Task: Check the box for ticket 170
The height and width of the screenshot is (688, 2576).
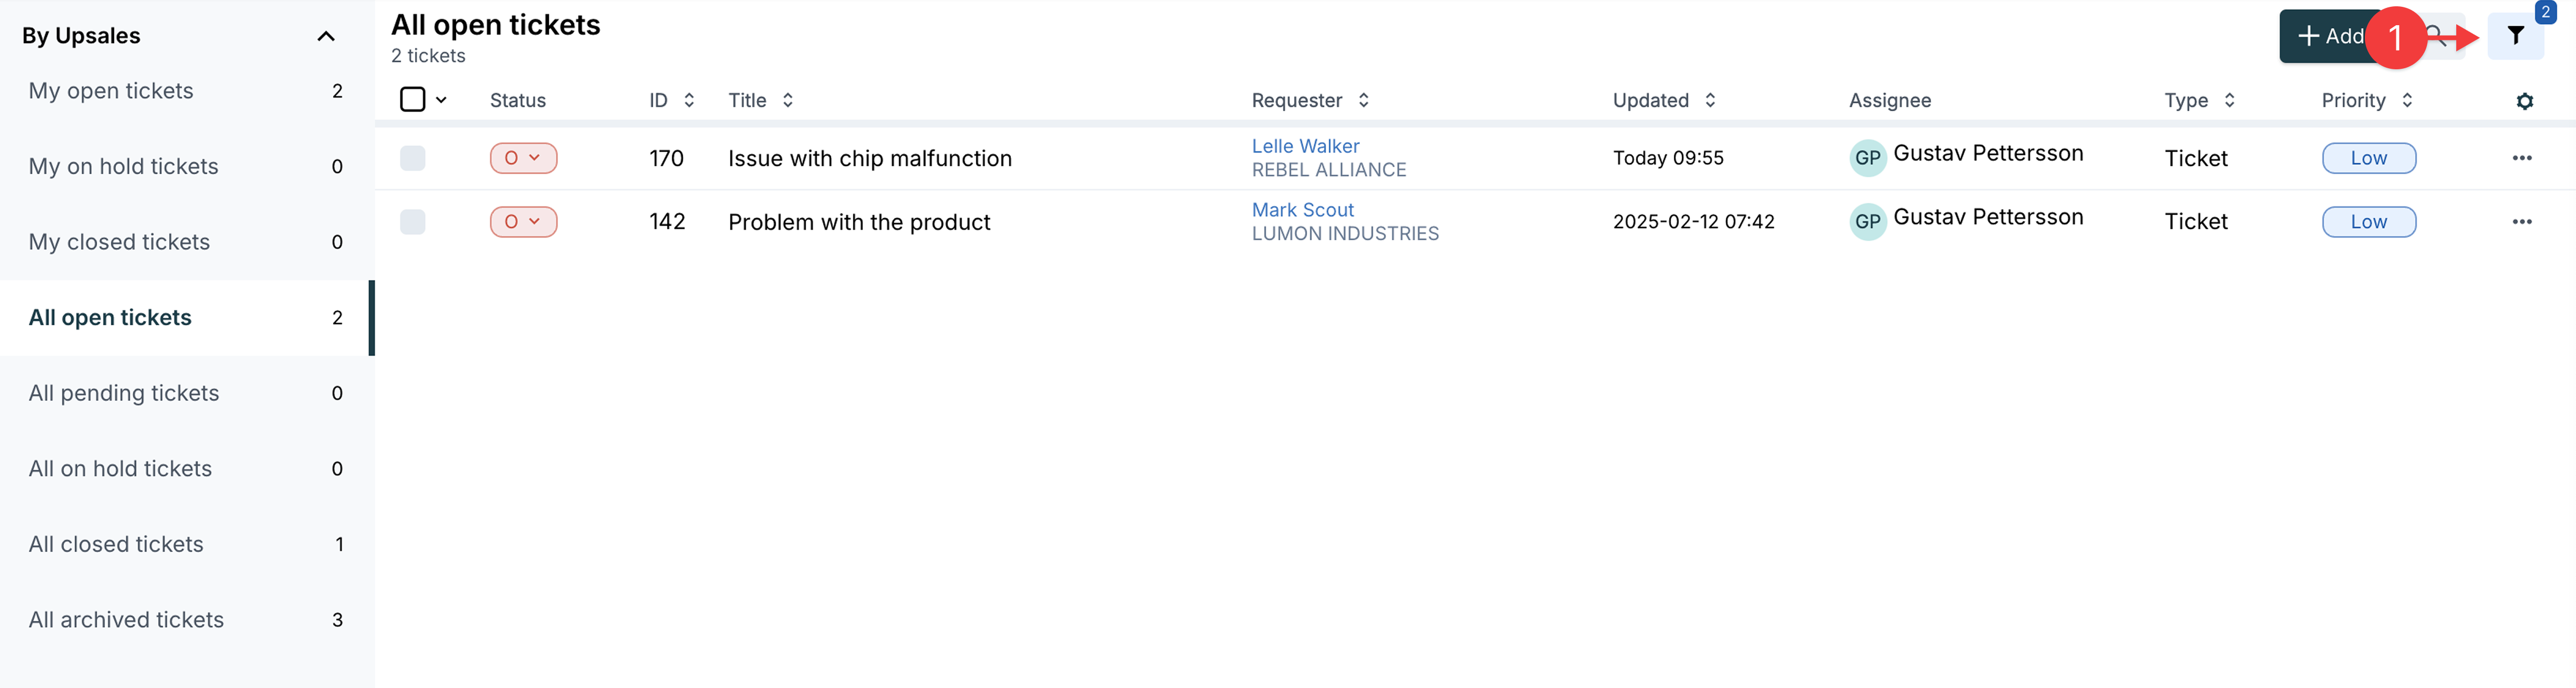Action: (412, 158)
